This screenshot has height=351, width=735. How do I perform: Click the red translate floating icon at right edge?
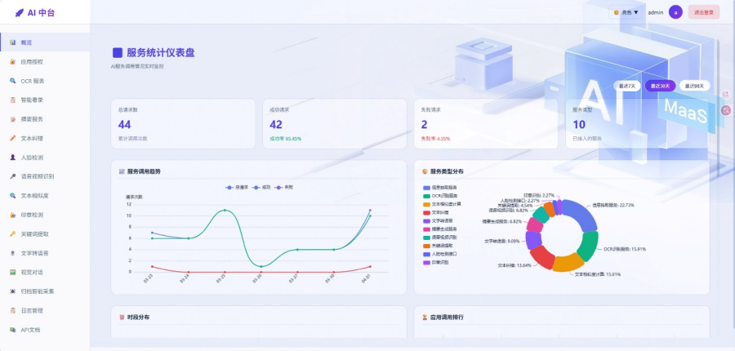pos(726,110)
